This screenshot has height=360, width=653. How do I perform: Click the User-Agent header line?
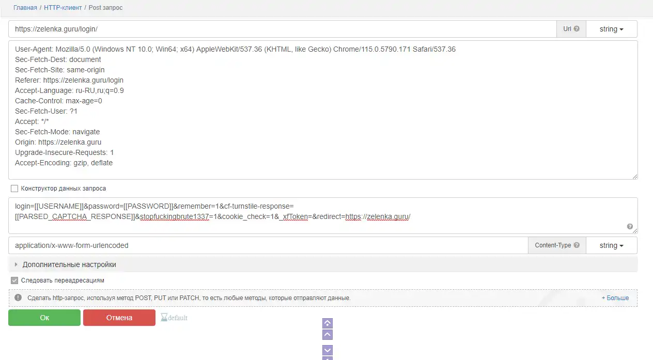coord(235,49)
